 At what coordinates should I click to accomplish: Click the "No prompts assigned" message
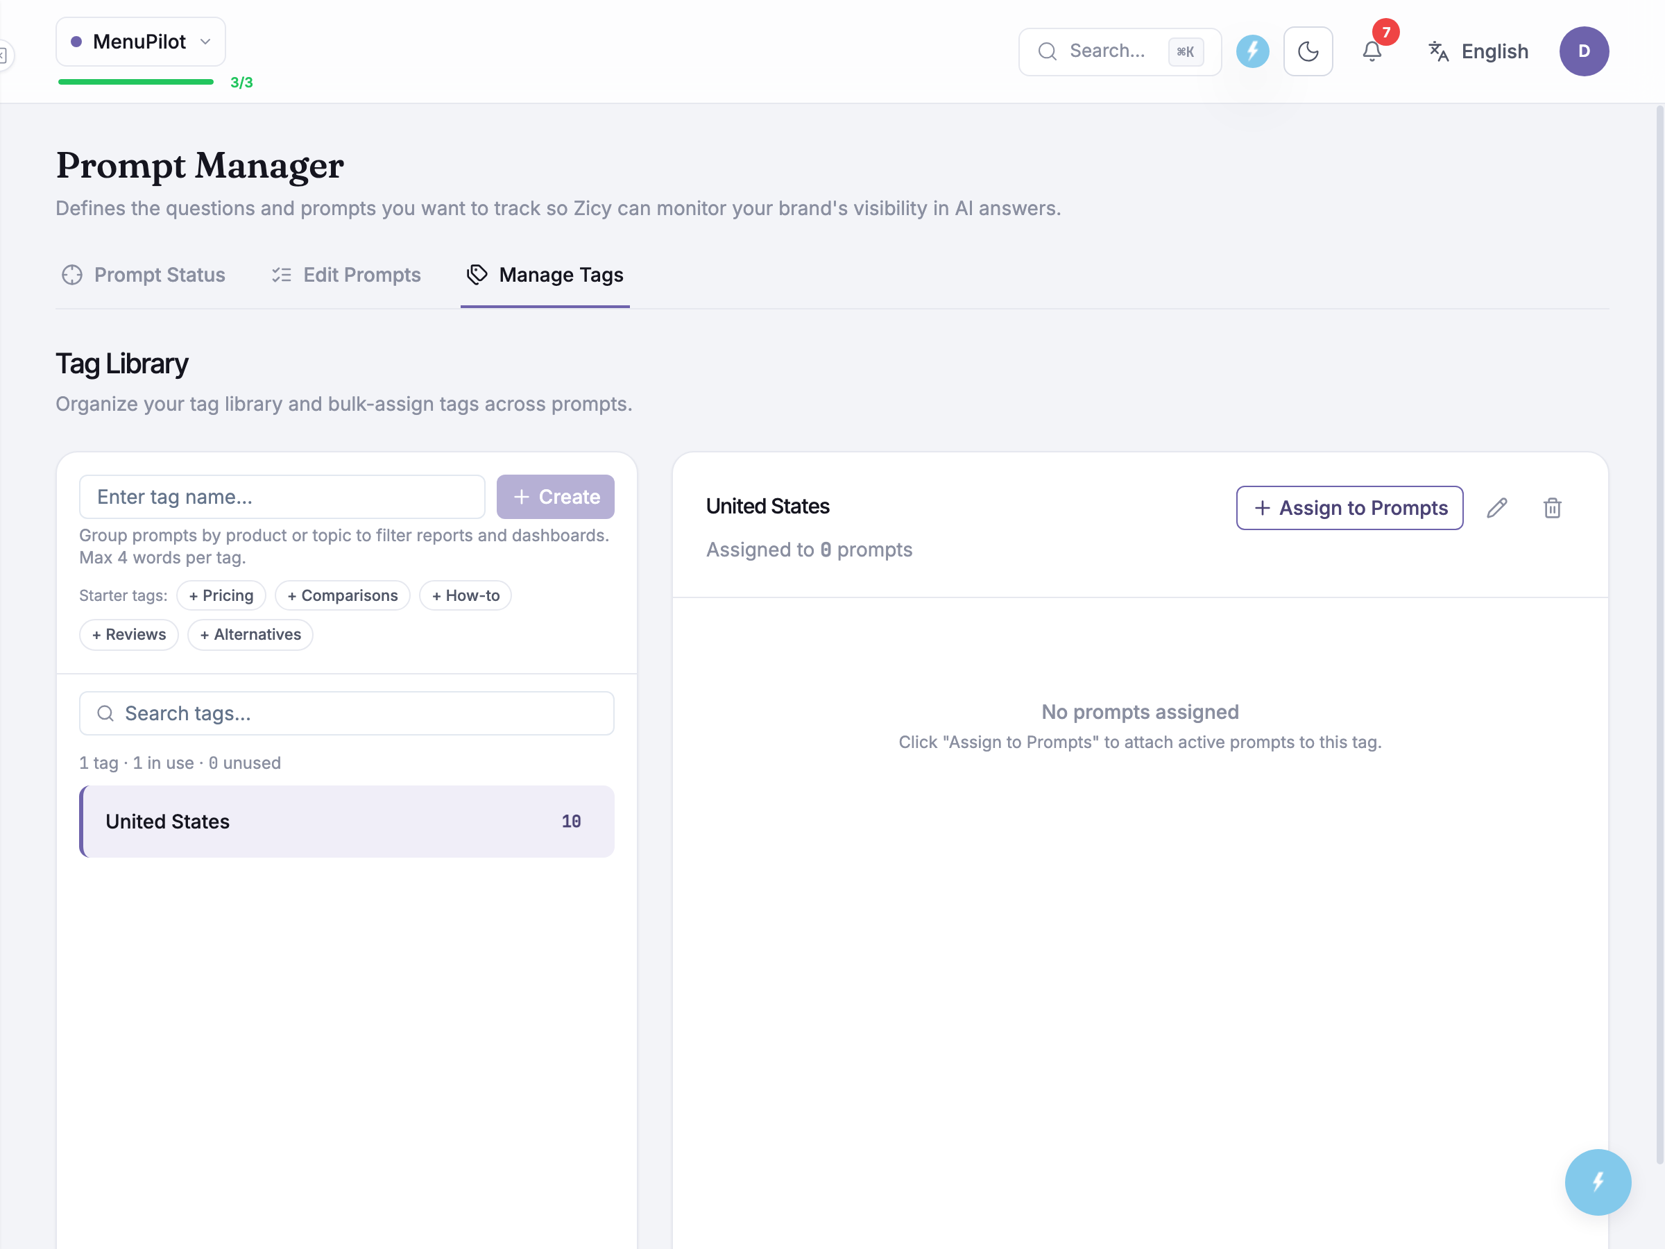pyautogui.click(x=1140, y=712)
